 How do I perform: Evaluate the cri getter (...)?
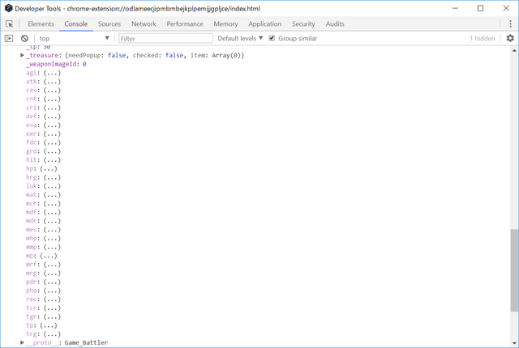[x=52, y=108]
